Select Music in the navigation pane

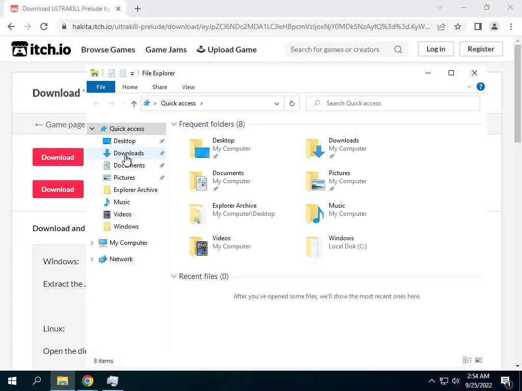(121, 202)
